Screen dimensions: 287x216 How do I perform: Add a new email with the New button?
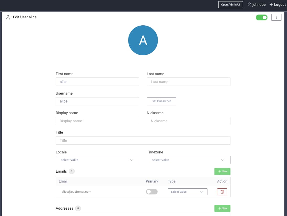point(222,171)
